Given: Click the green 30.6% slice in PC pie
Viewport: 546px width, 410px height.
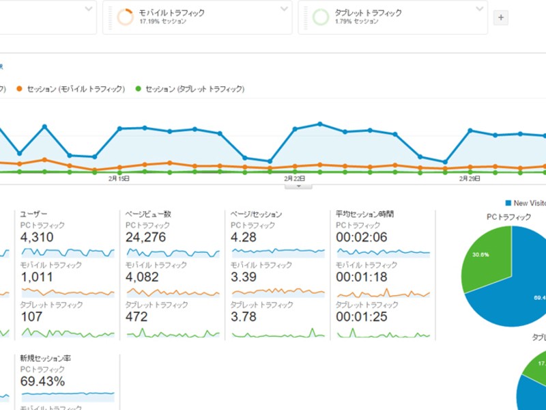Looking at the screenshot, I should pos(483,260).
